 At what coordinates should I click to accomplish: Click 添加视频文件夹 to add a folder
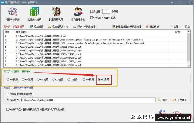pos(58,26)
